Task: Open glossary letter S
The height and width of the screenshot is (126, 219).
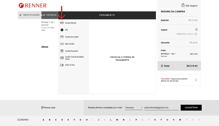Action: 155,120
